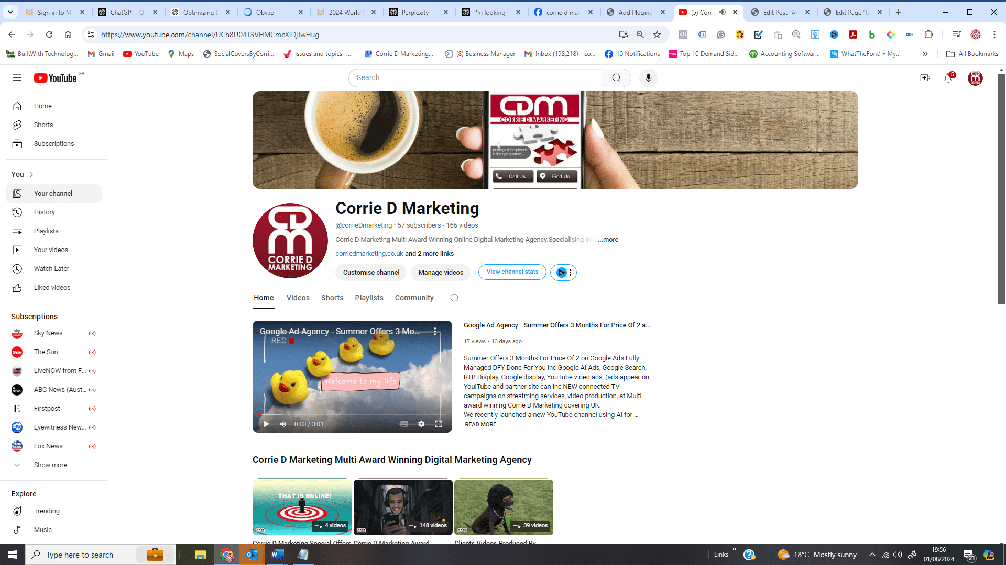The image size is (1006, 565).
Task: Click the YouTube logo
Action: pyautogui.click(x=56, y=78)
